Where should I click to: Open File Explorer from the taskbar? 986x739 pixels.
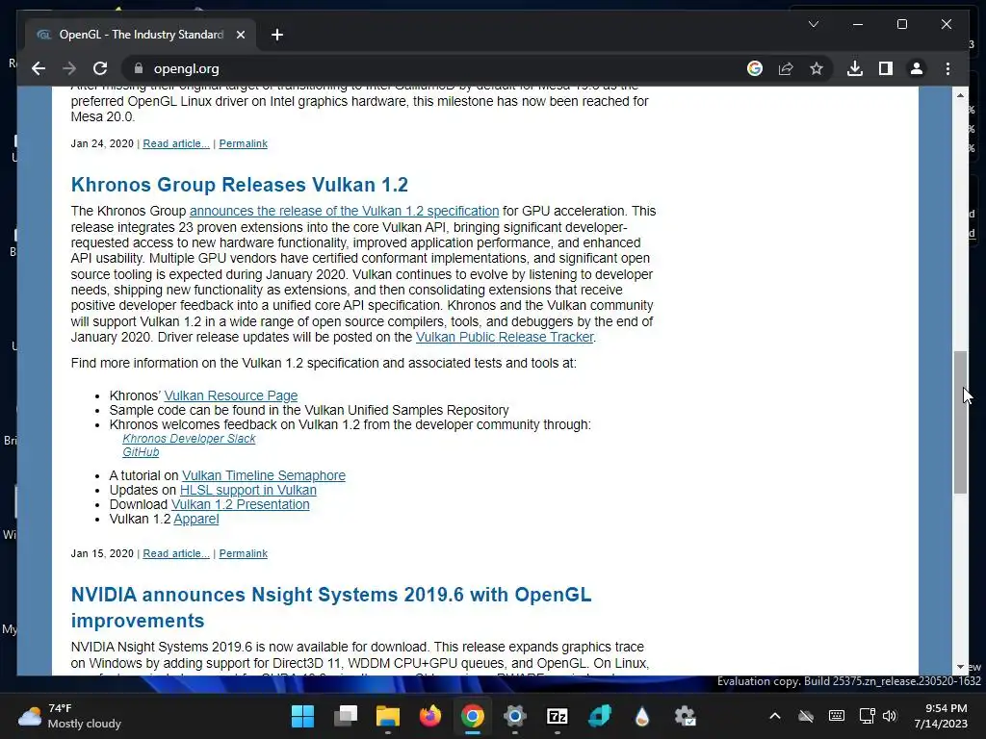pyautogui.click(x=388, y=716)
